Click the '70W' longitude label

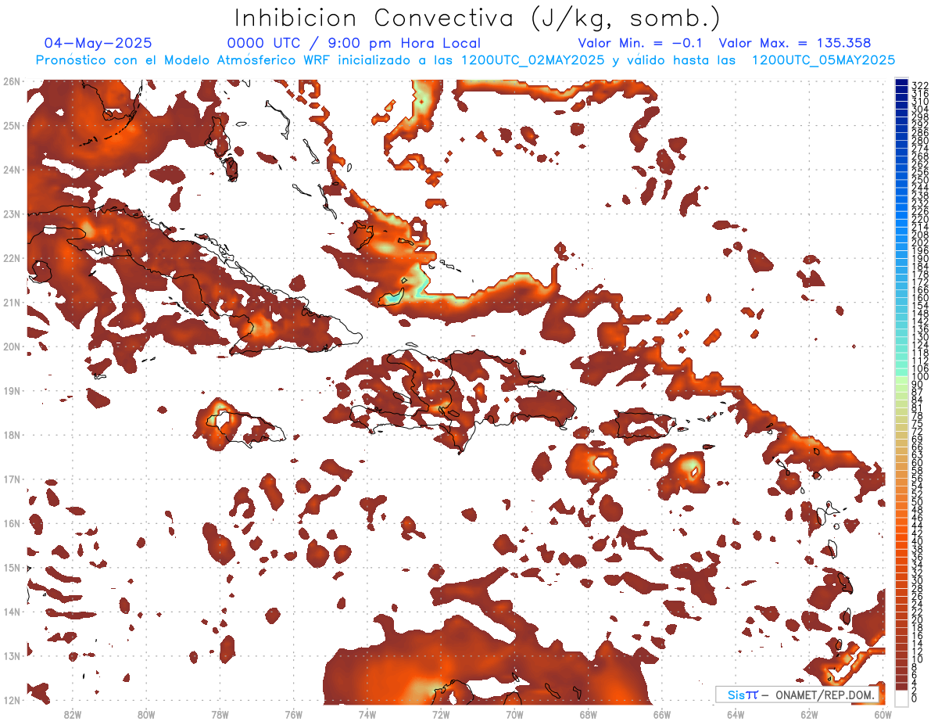tap(514, 714)
